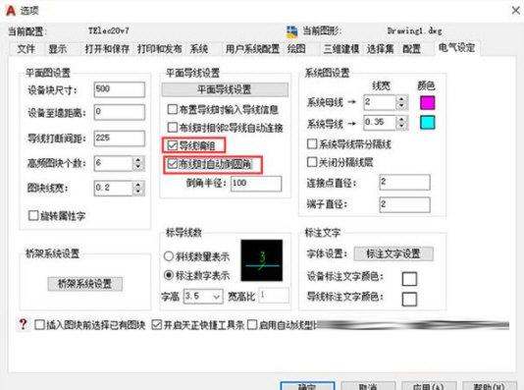The image size is (524, 390).
Task: Enable the 旋转属性字 checkbox
Action: coord(33,215)
